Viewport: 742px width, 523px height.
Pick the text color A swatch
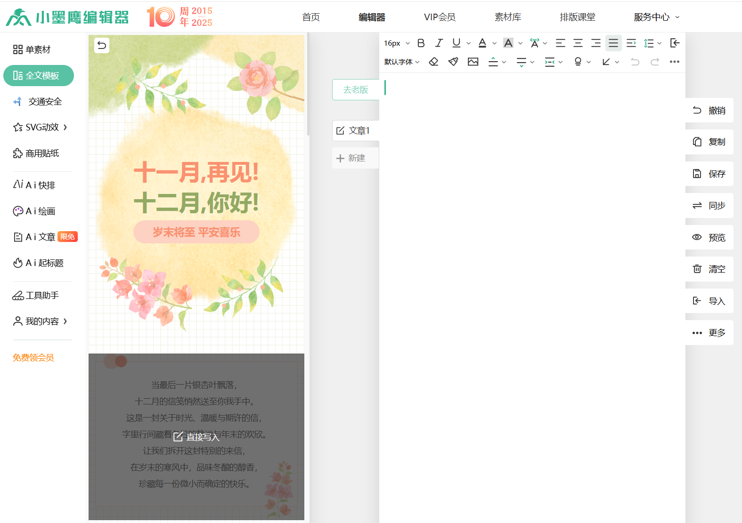pyautogui.click(x=482, y=43)
